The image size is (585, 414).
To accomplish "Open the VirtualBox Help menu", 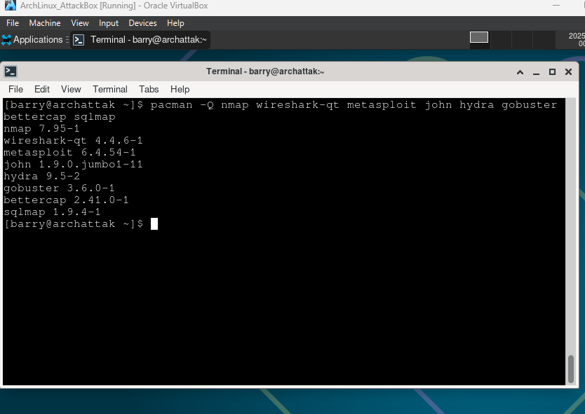I will pos(175,23).
